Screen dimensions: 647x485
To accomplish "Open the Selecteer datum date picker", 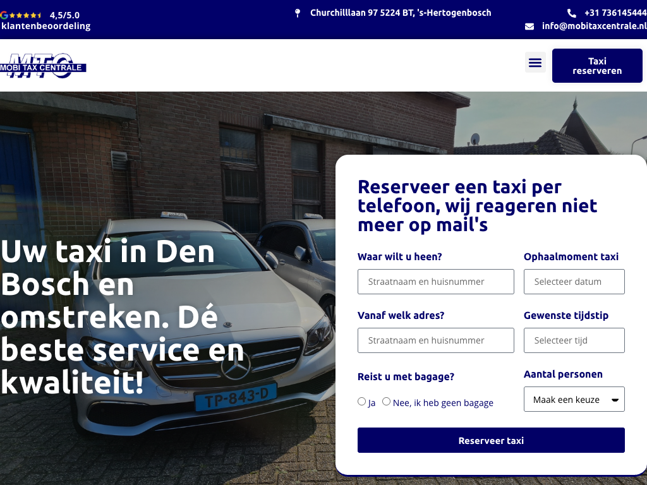I will click(574, 282).
